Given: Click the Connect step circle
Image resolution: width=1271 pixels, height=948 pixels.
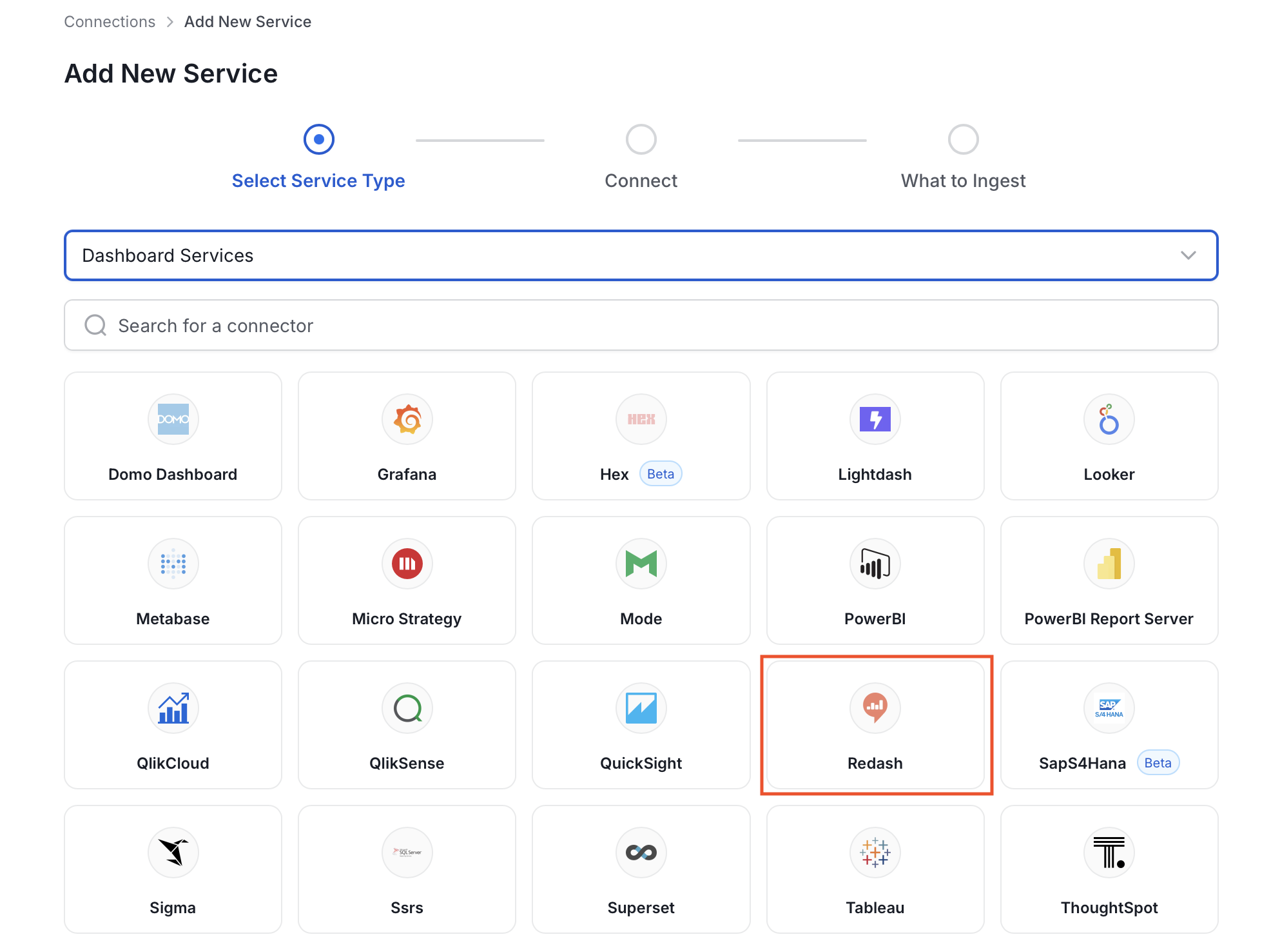Looking at the screenshot, I should [x=641, y=139].
